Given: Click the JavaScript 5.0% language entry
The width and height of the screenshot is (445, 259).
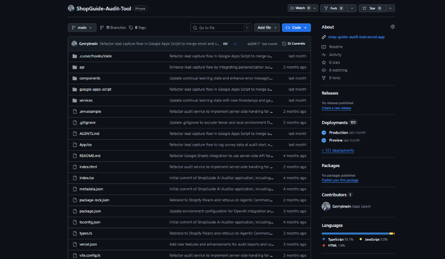Looking at the screenshot, I should 373,239.
